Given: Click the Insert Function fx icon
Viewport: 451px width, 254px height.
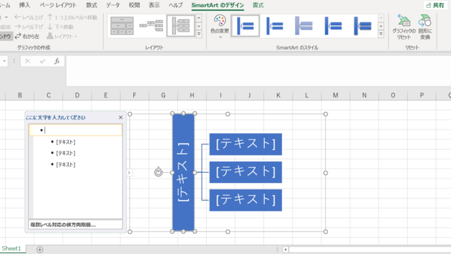Looking at the screenshot, I should click(x=57, y=61).
